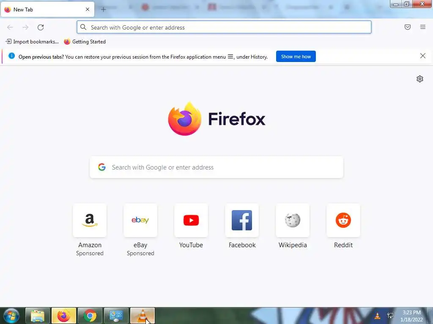This screenshot has height=324, width=433.
Task: Switch to Firefox in the taskbar
Action: [63, 316]
